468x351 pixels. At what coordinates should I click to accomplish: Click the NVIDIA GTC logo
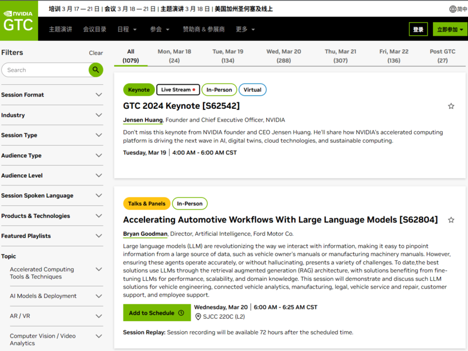click(x=19, y=20)
